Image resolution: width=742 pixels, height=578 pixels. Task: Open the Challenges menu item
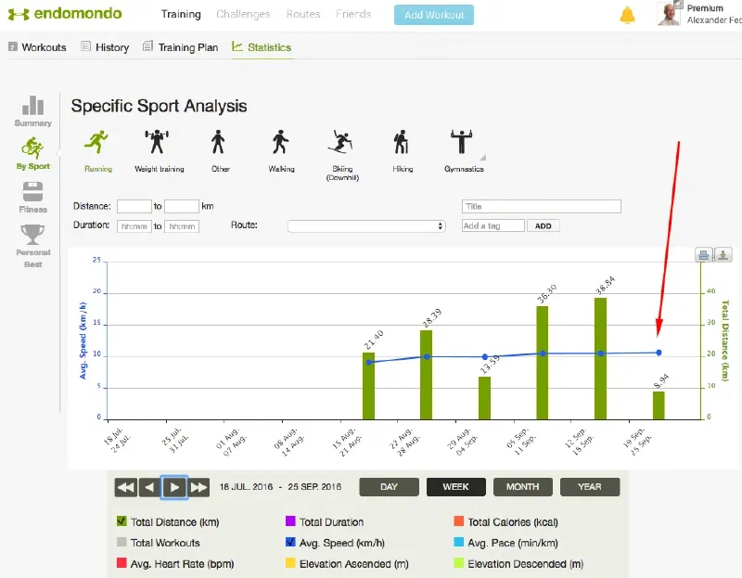pyautogui.click(x=243, y=14)
